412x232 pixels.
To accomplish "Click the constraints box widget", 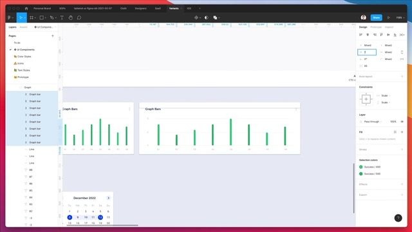I will pyautogui.click(x=366, y=99).
